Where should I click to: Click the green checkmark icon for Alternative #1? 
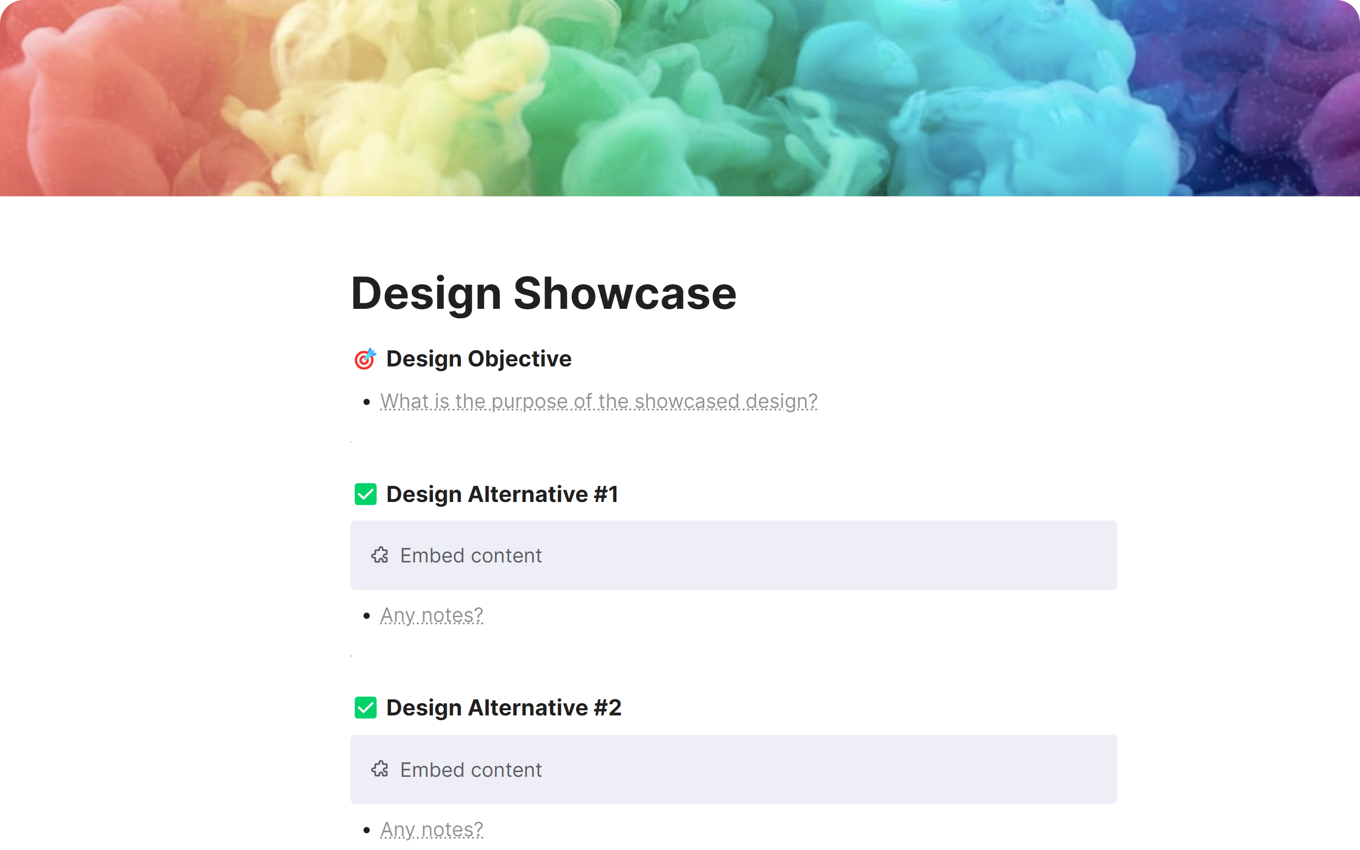point(365,494)
